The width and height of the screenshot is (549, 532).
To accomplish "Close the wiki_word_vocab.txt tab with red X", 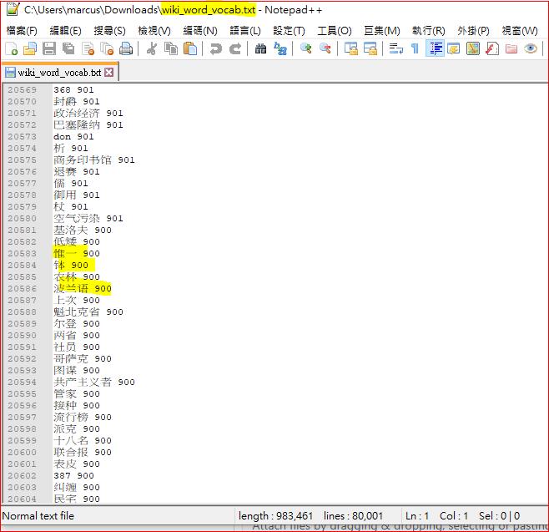I will click(109, 72).
